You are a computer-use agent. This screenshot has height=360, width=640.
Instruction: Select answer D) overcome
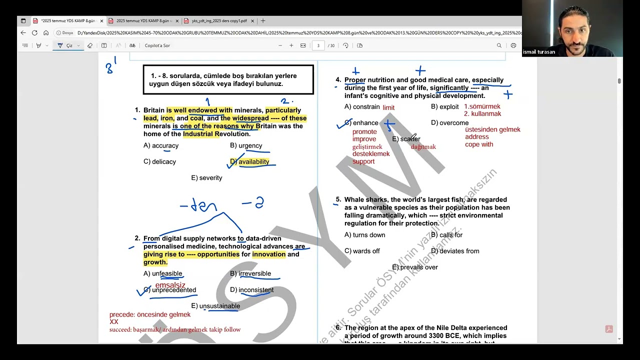[450, 122]
